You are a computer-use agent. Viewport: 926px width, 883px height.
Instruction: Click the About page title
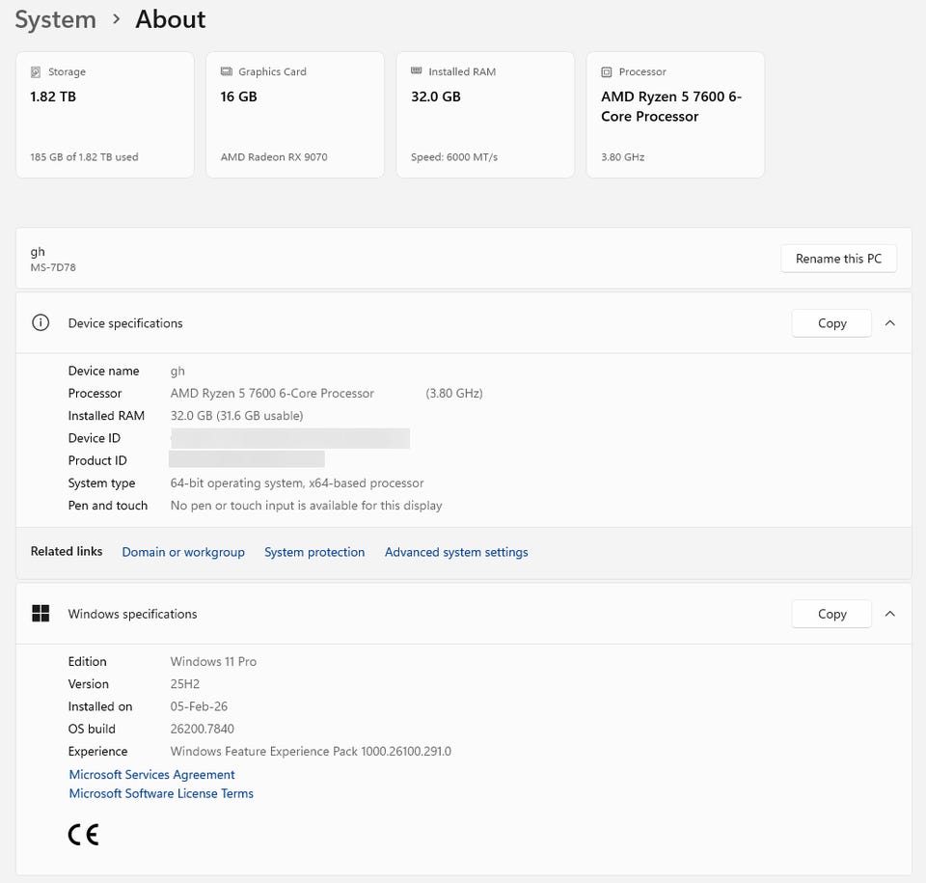[170, 19]
